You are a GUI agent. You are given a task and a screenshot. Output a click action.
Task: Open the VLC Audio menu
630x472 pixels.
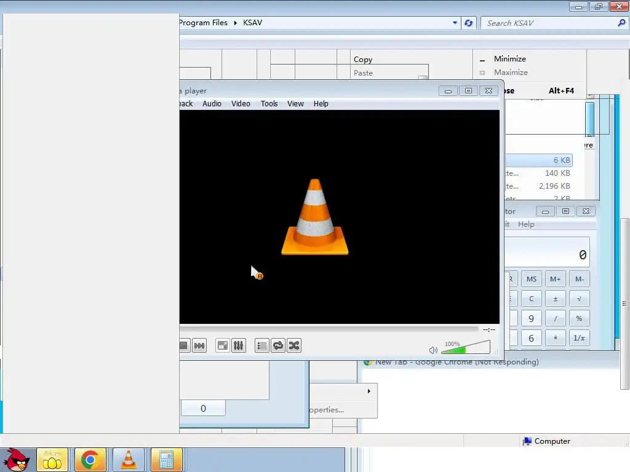(212, 103)
